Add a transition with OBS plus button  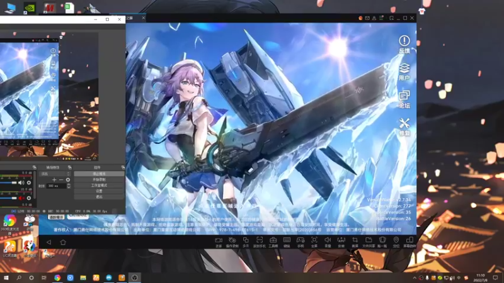pos(54,180)
